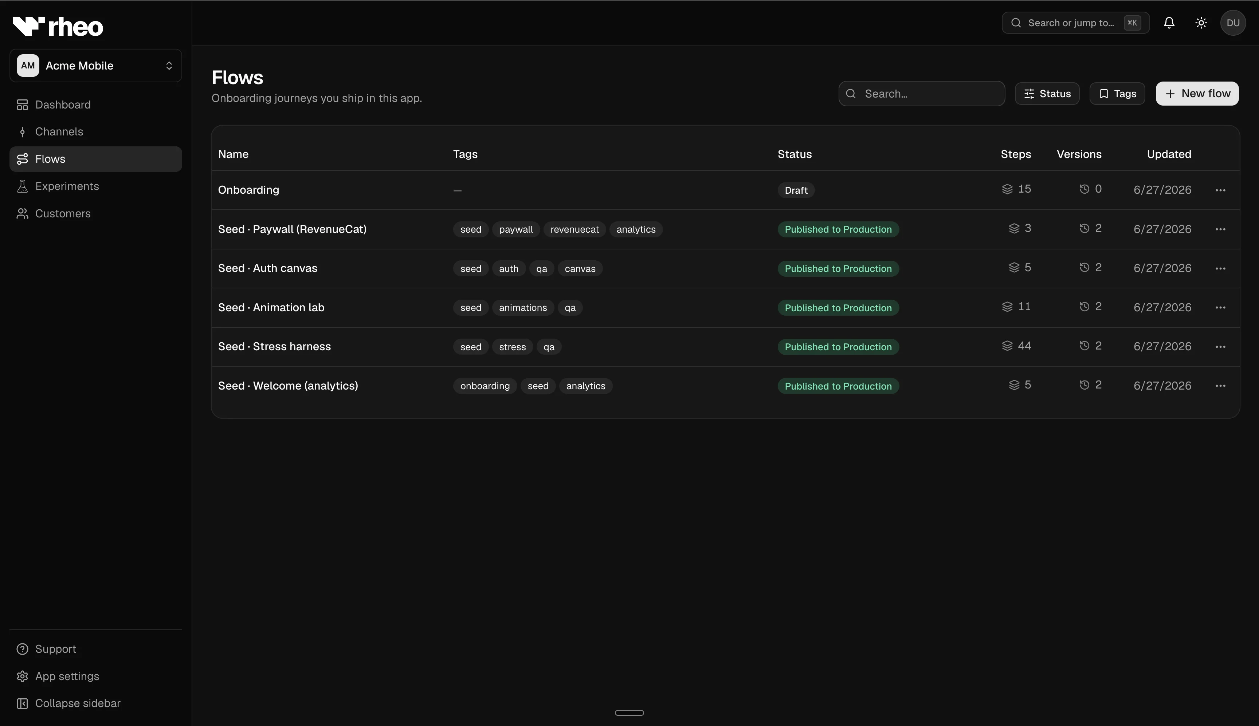The height and width of the screenshot is (726, 1259).
Task: Open Support in sidebar
Action: [95, 649]
